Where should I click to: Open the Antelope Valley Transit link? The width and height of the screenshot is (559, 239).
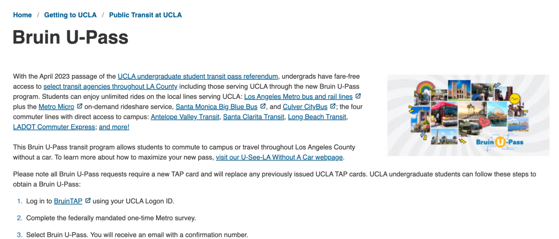[185, 117]
